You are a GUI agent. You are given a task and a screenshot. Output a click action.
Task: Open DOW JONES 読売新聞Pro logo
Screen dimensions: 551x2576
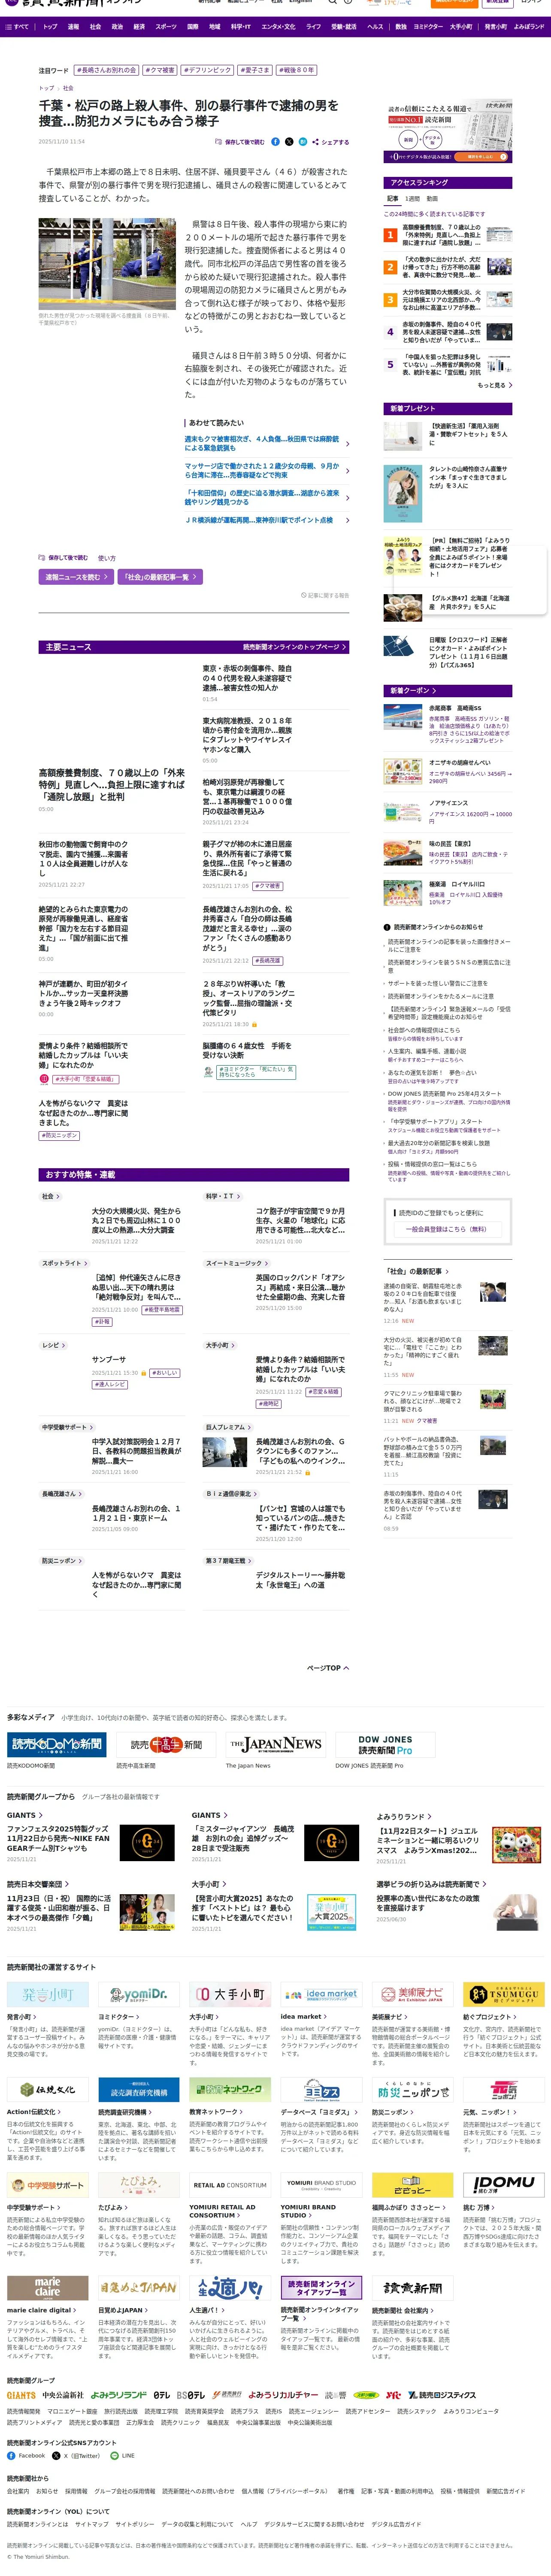[x=385, y=1745]
